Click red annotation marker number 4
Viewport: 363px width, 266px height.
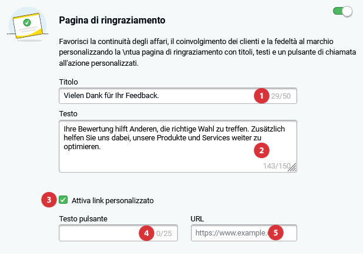click(146, 233)
